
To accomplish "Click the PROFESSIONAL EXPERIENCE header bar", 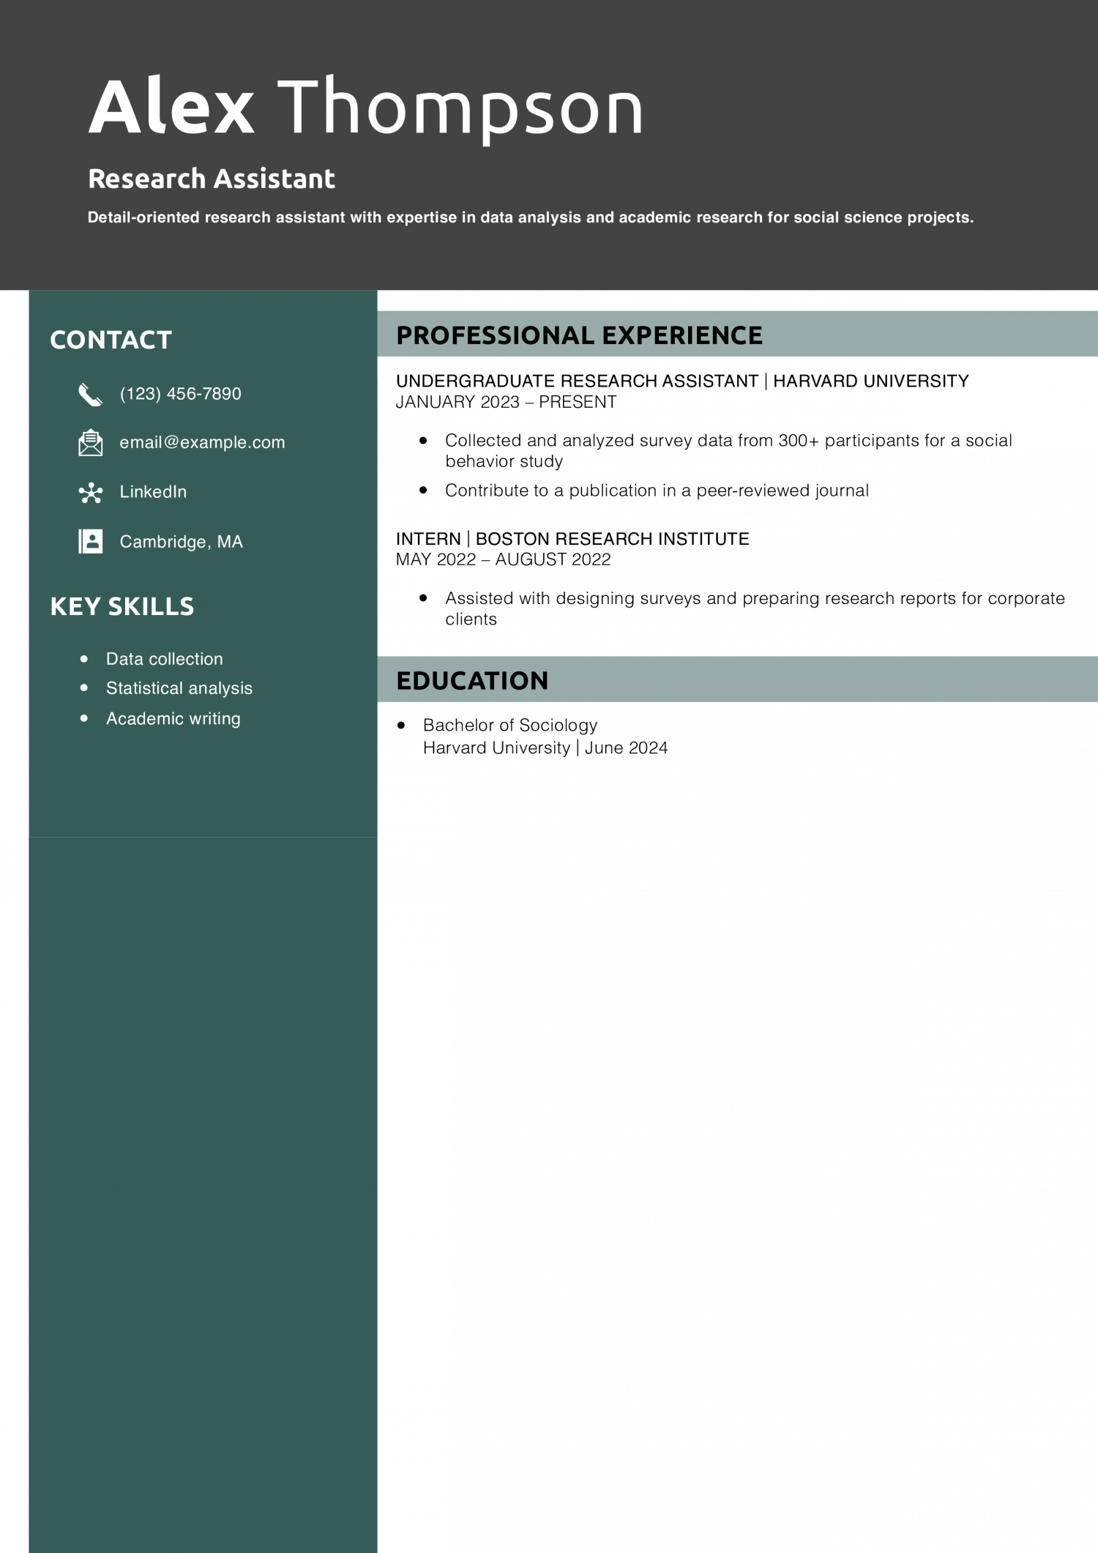I will pyautogui.click(x=737, y=334).
